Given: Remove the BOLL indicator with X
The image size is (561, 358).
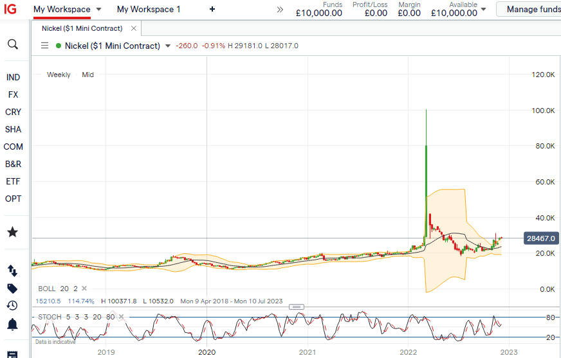Looking at the screenshot, I should coord(84,289).
